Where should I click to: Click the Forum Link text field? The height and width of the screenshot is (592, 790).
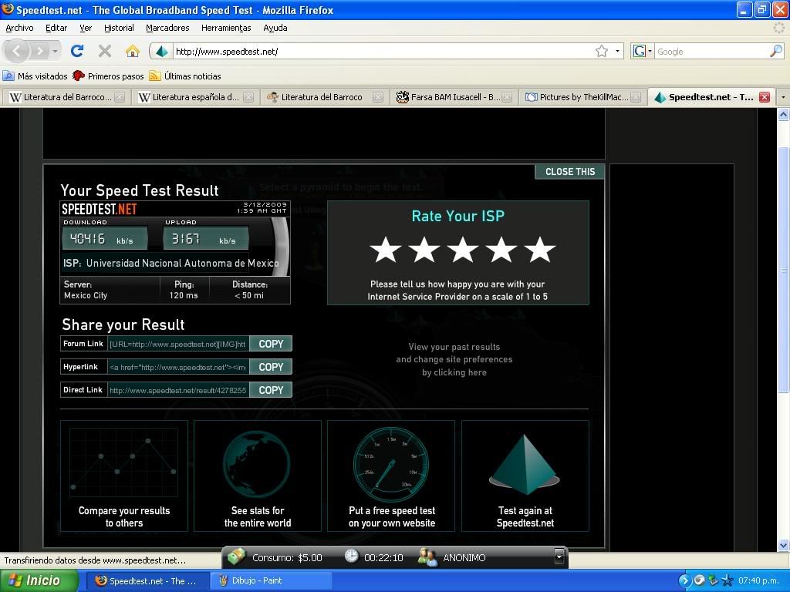click(178, 345)
